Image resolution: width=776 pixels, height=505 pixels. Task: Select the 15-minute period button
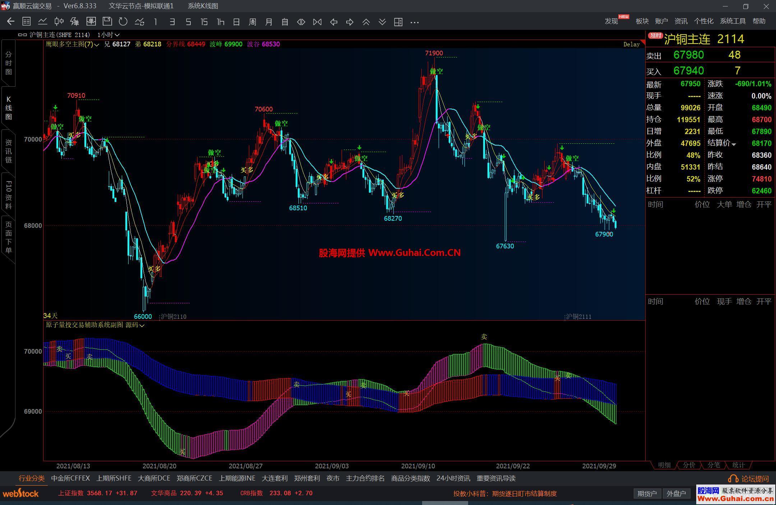[204, 22]
